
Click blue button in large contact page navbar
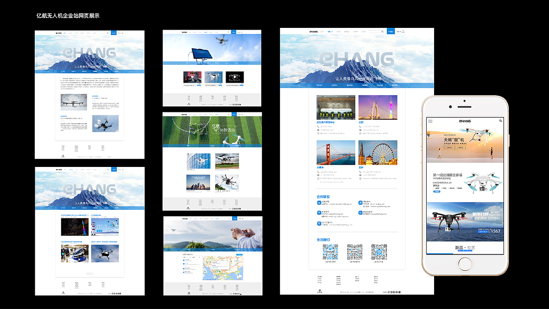[390, 31]
